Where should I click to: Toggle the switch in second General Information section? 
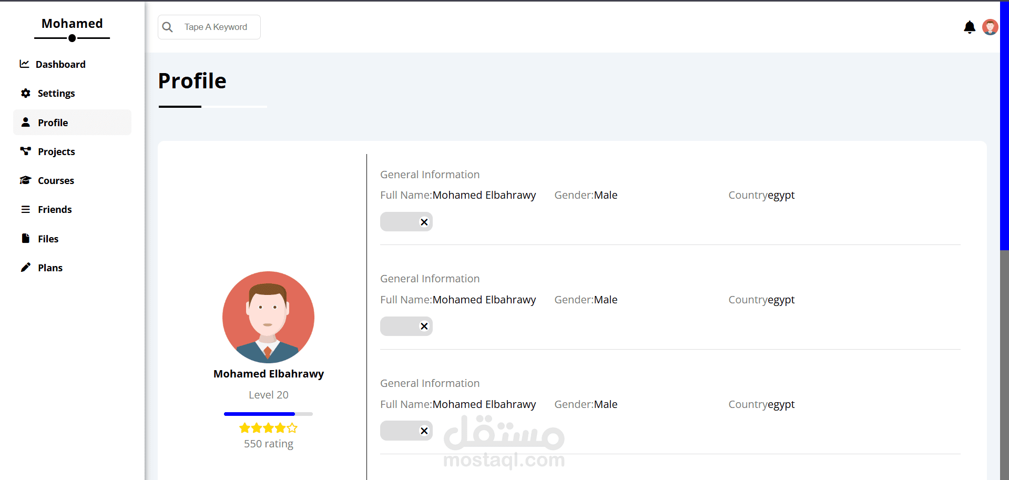tap(406, 326)
